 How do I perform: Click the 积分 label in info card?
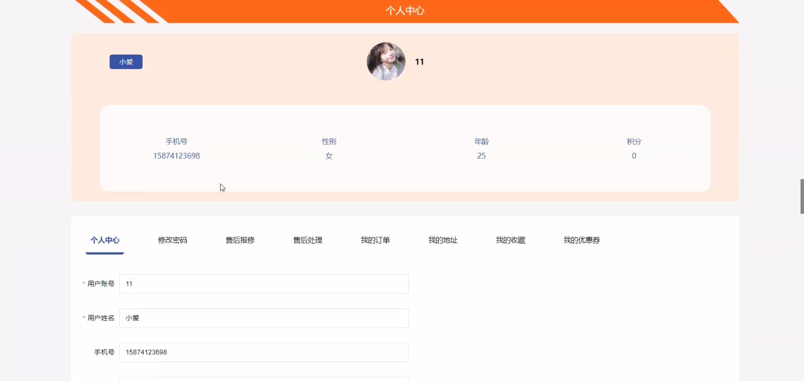click(x=634, y=141)
